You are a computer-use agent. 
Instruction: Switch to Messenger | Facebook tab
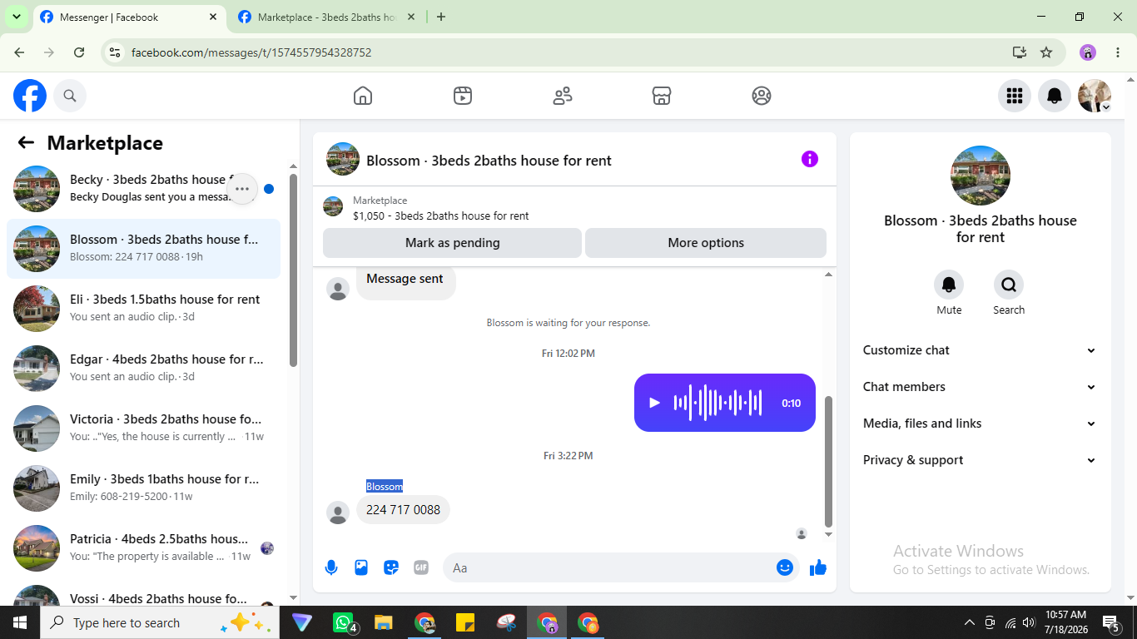coord(129,17)
